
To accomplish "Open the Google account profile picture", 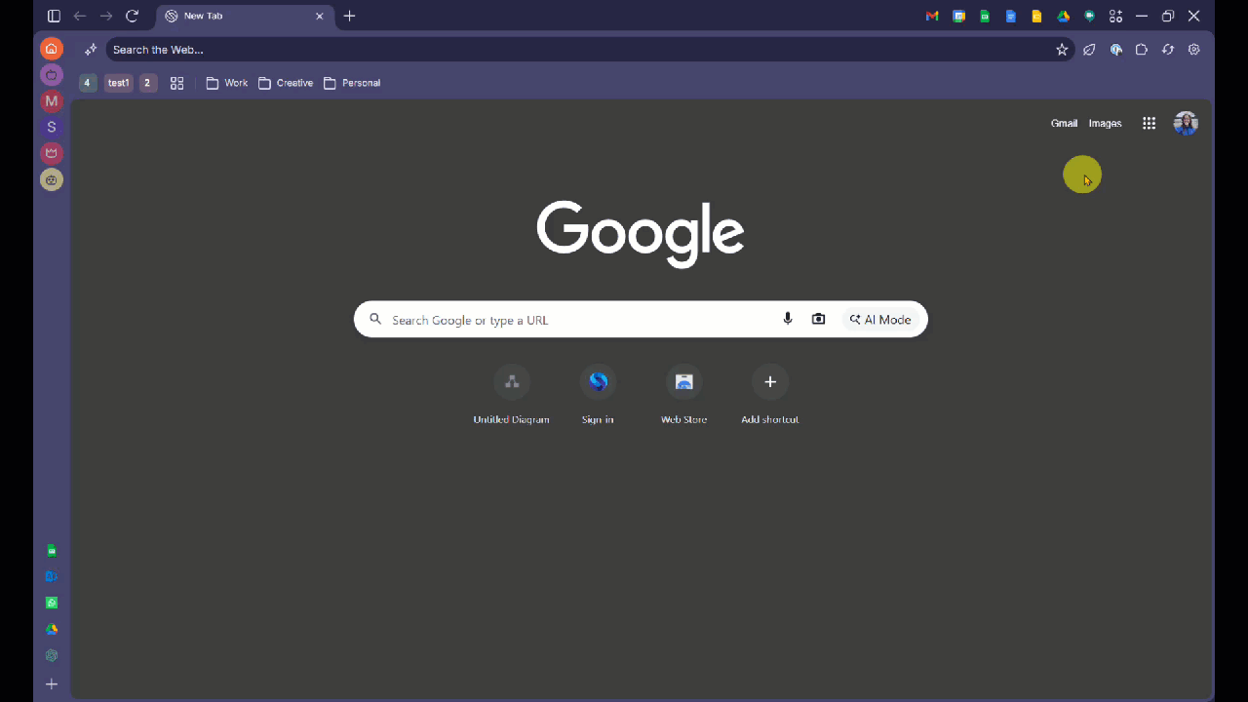I will coord(1186,123).
